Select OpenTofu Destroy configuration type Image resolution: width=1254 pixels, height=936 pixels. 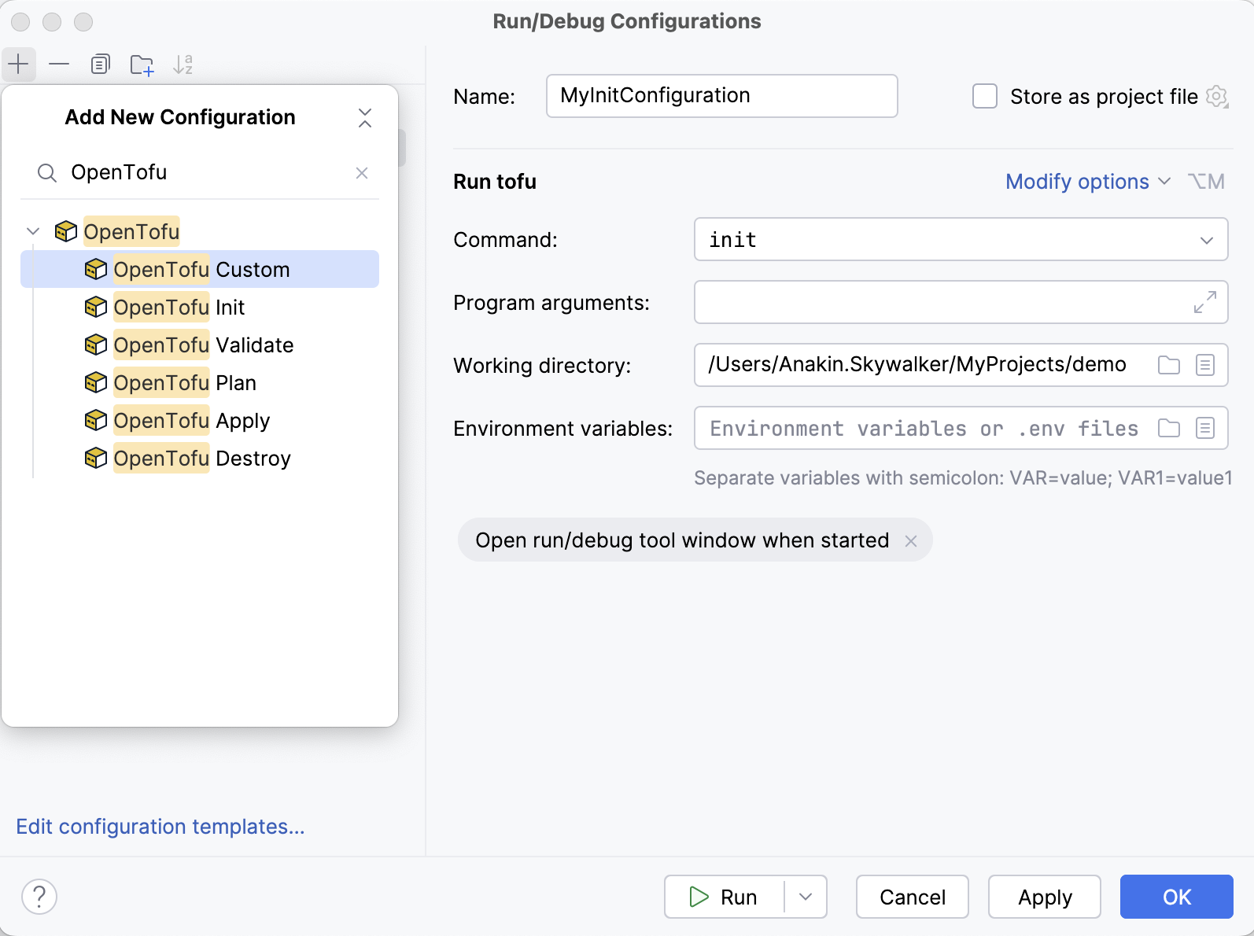click(x=200, y=458)
